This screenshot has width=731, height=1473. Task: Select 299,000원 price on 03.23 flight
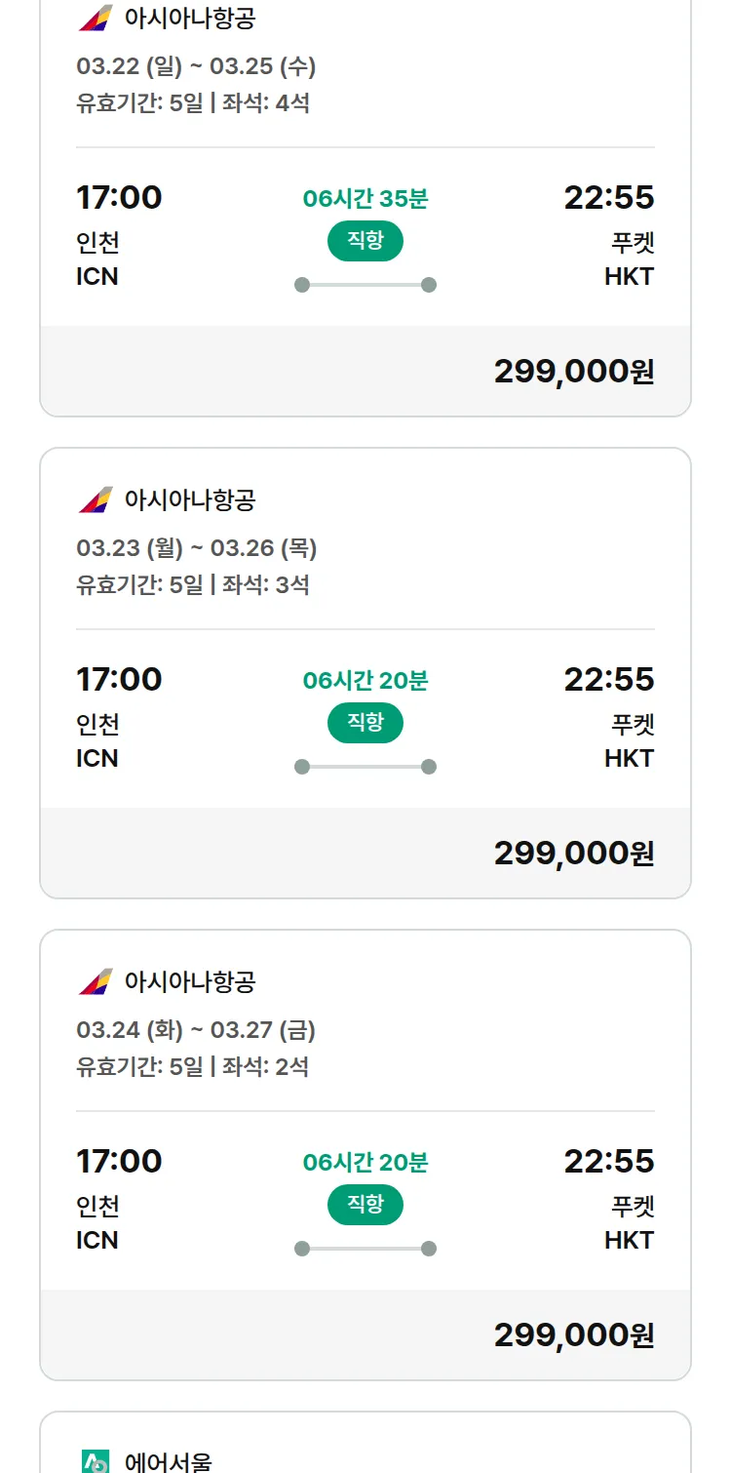pyautogui.click(x=574, y=854)
